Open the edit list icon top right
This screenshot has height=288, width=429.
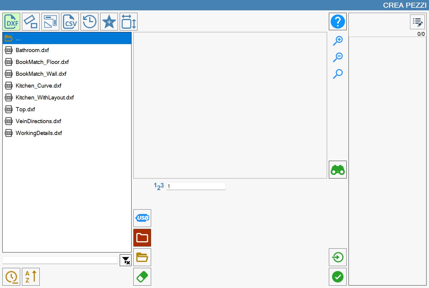(x=417, y=22)
